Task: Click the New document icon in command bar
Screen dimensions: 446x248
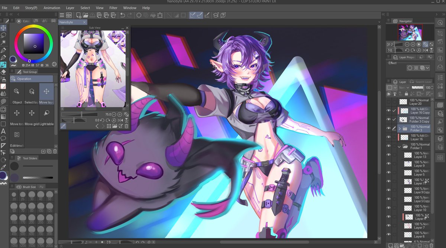Action: pyautogui.click(x=79, y=15)
